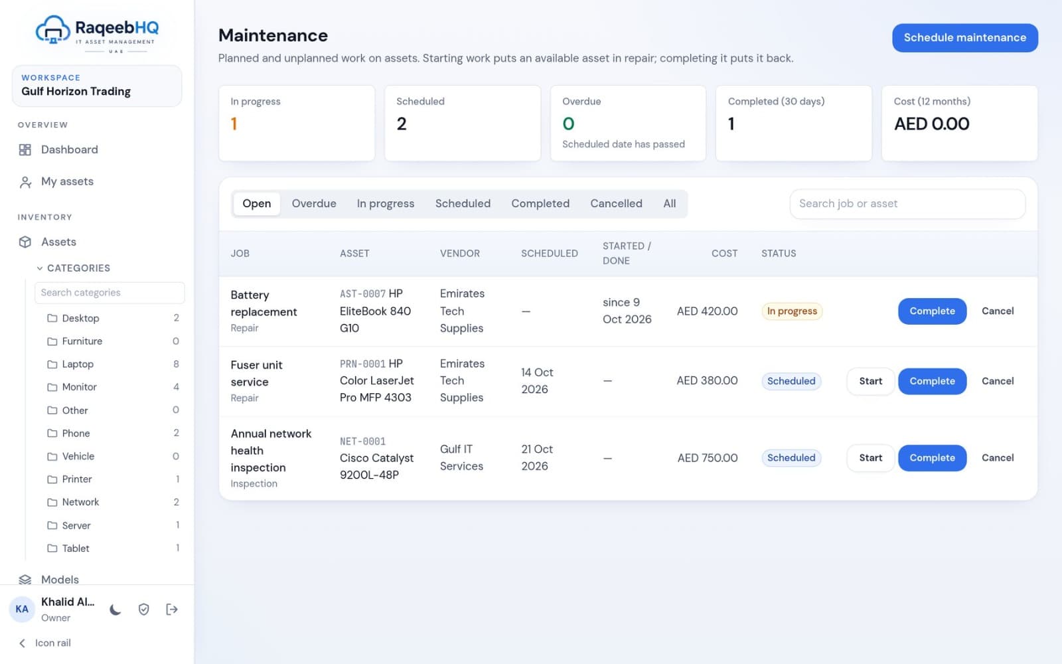Click the shield security icon
The height and width of the screenshot is (664, 1062).
143,610
